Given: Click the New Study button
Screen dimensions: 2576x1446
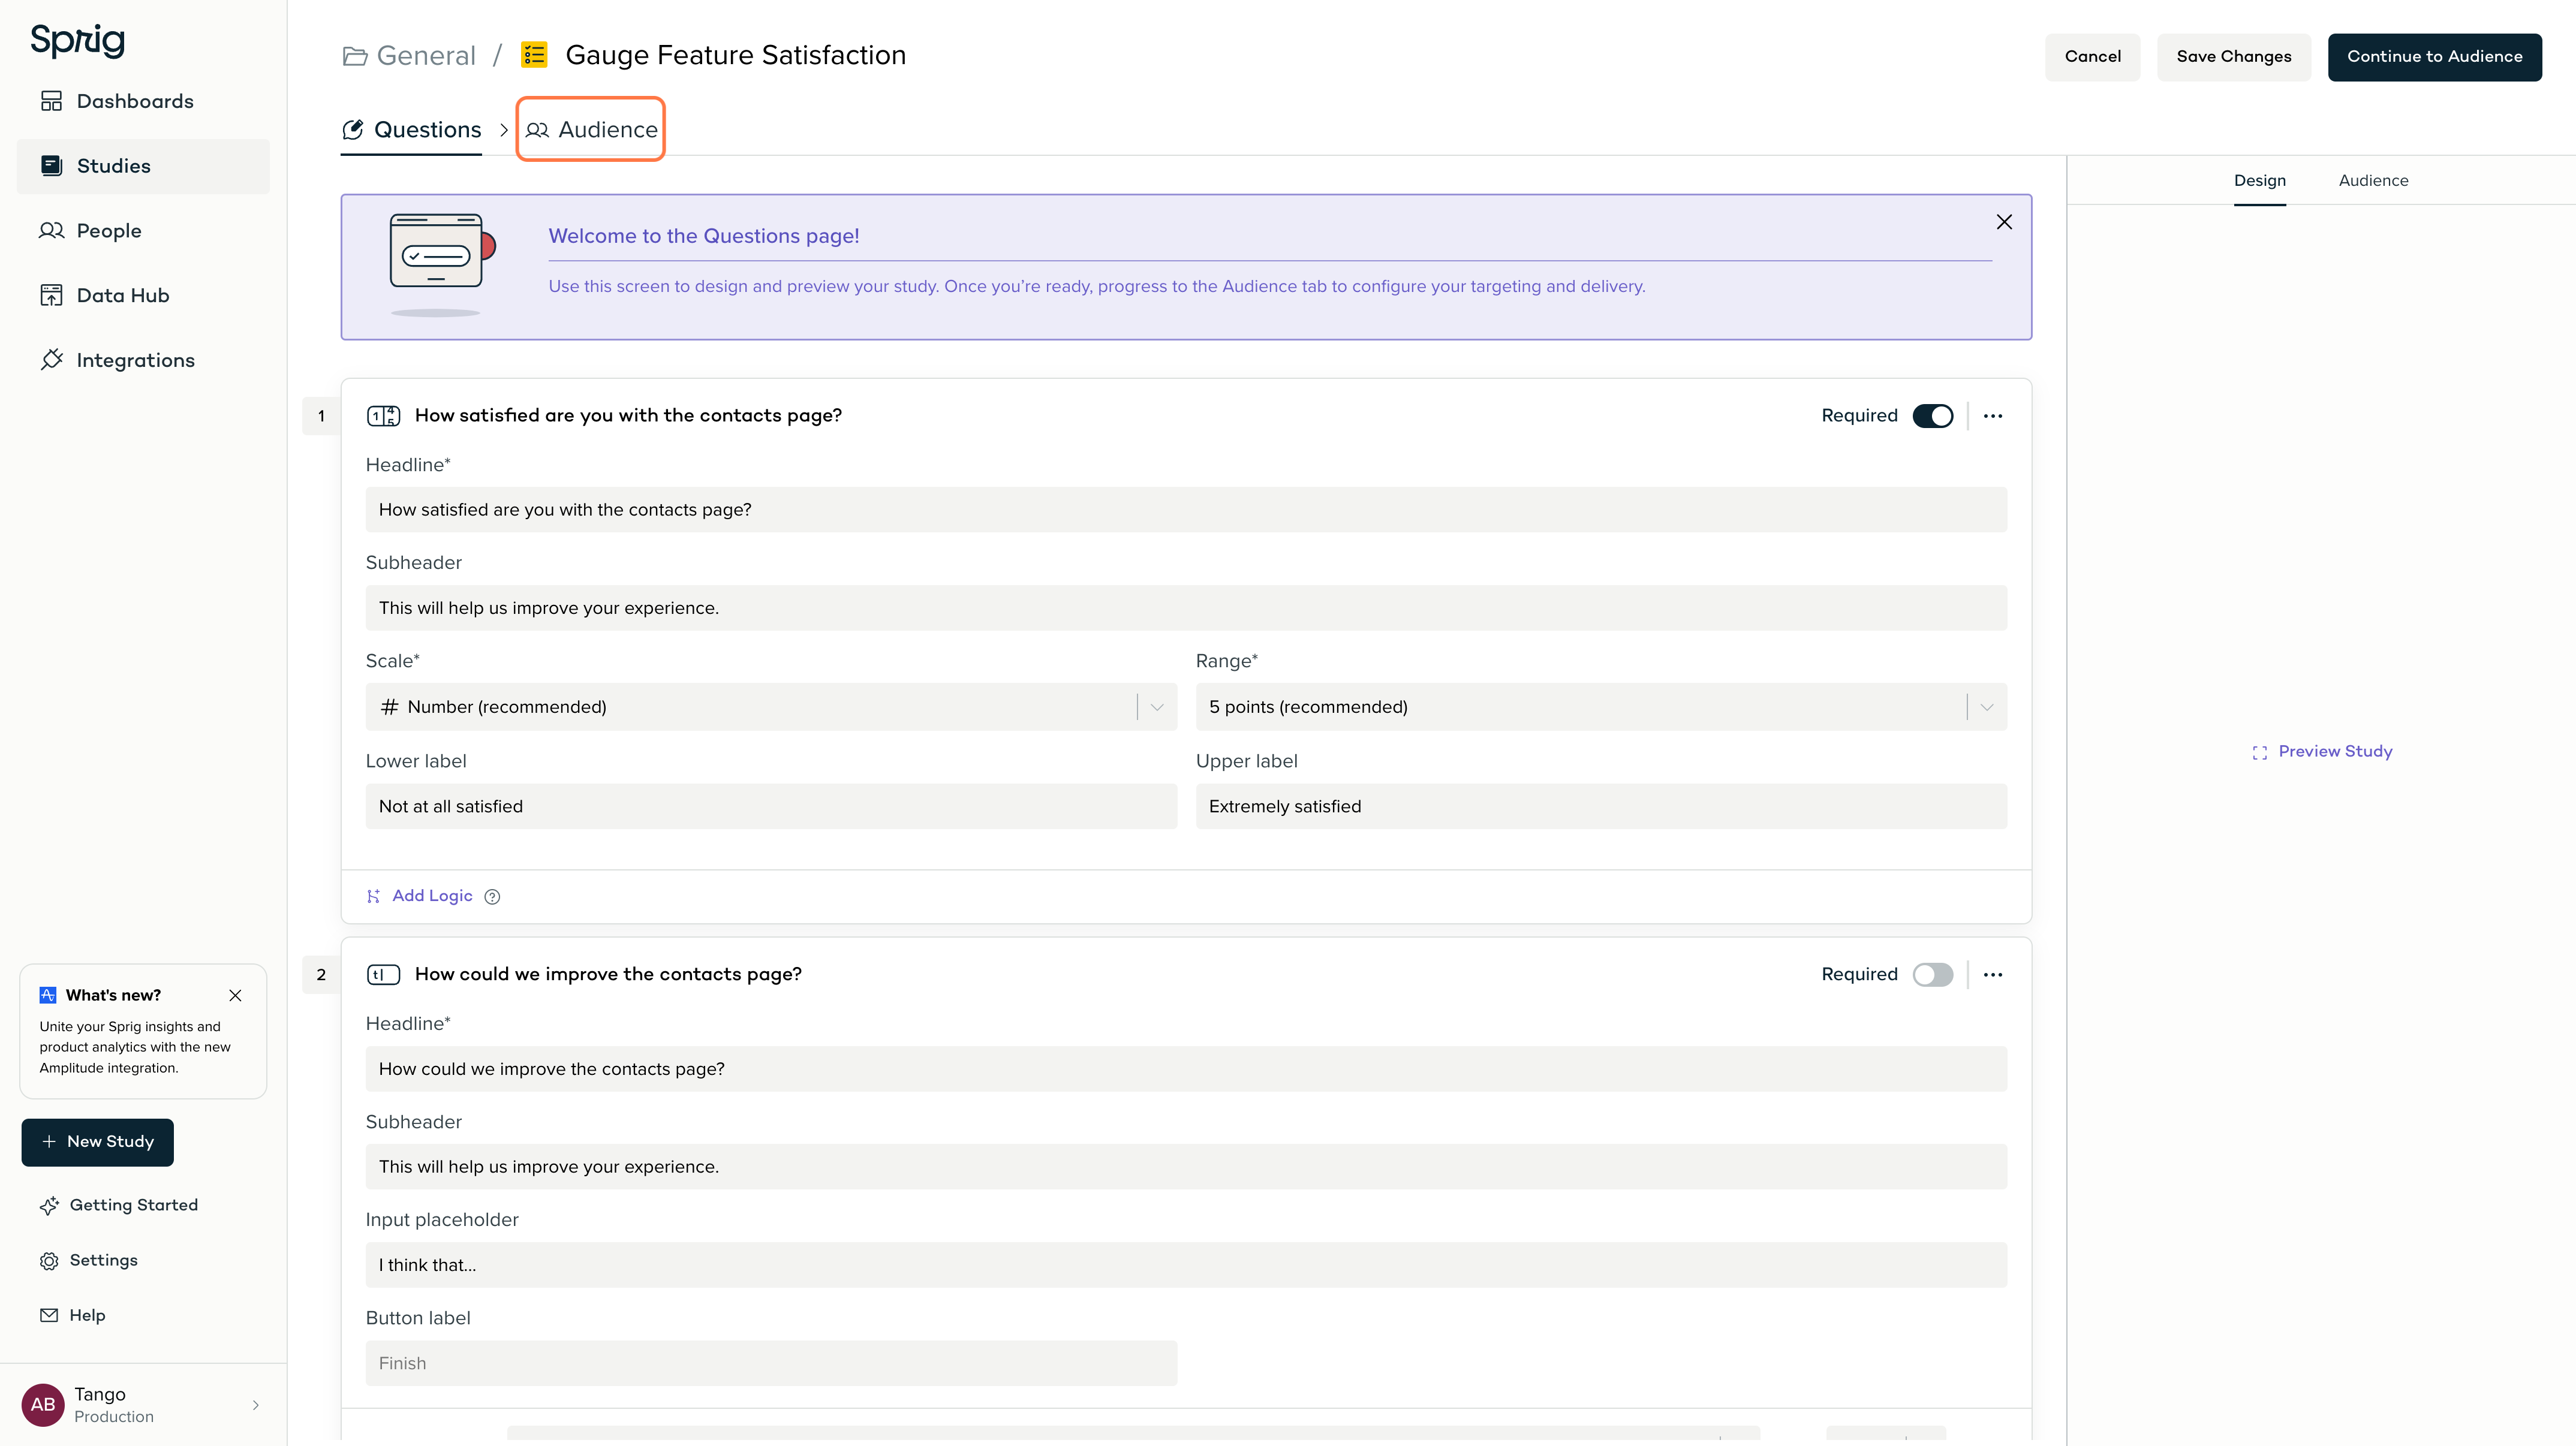Looking at the screenshot, I should point(97,1142).
